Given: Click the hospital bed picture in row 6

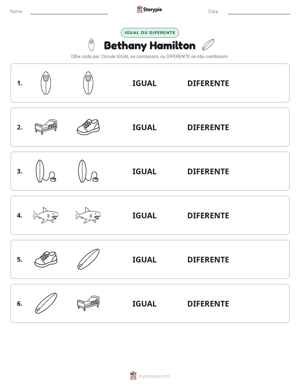Looking at the screenshot, I should tap(88, 303).
